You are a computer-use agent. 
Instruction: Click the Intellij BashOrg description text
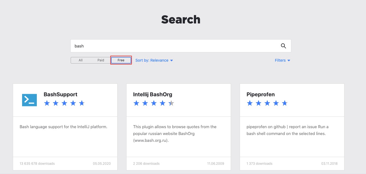tap(175, 134)
